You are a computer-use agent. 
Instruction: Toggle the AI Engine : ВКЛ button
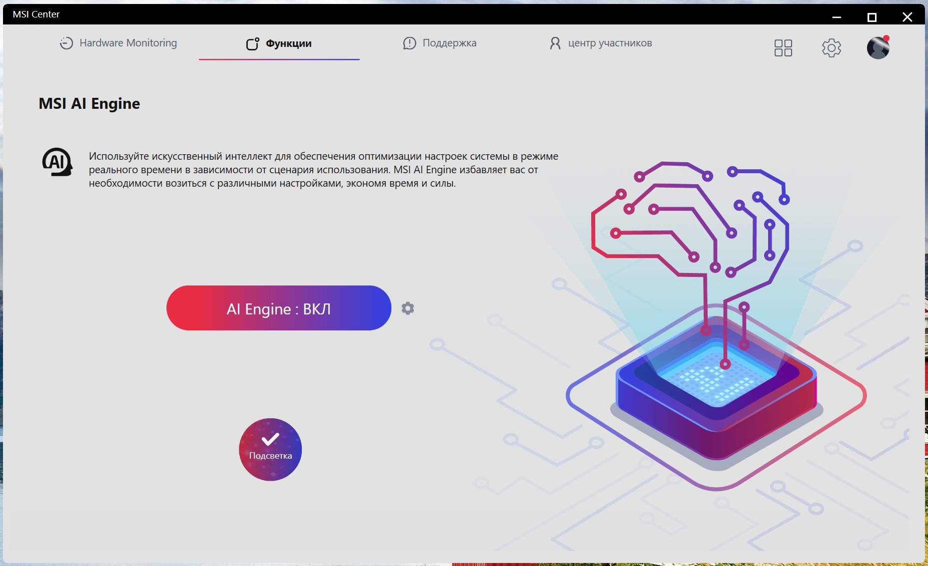279,308
